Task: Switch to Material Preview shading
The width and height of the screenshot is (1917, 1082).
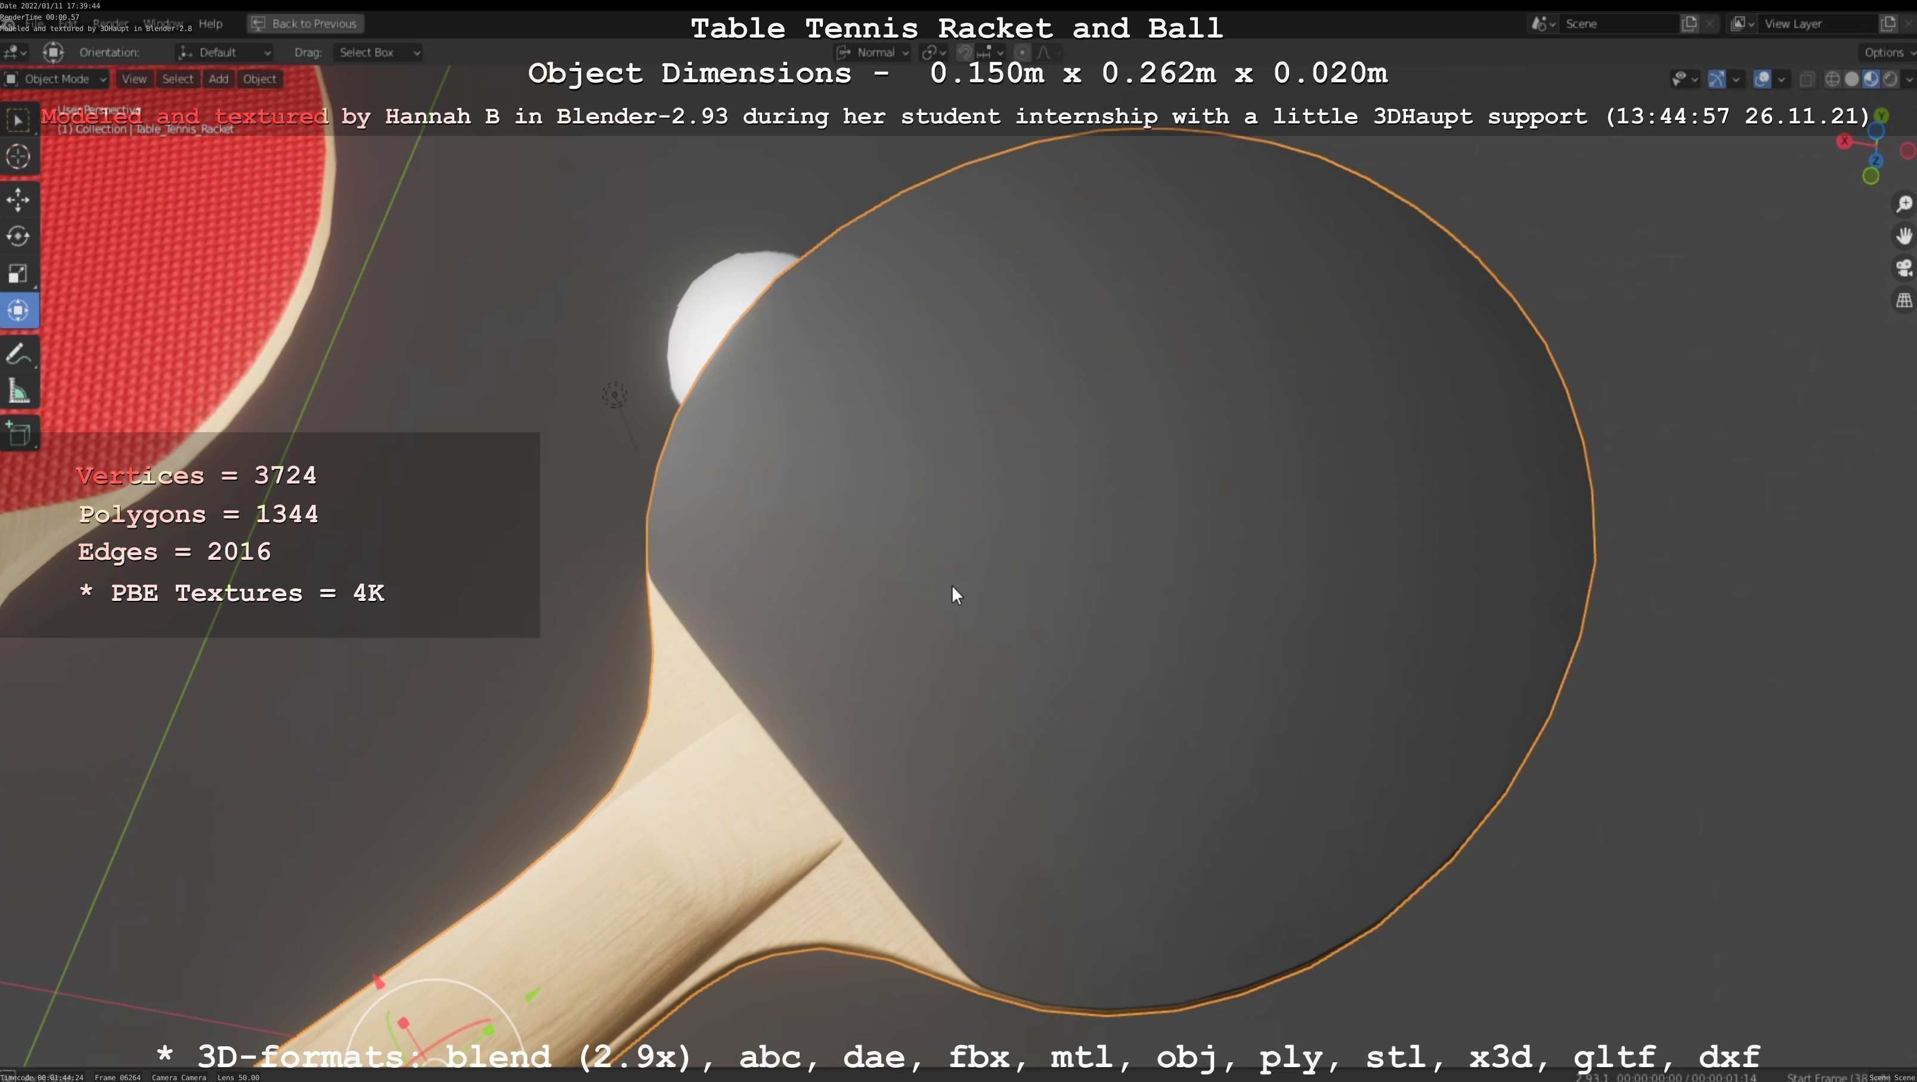Action: (x=1871, y=79)
